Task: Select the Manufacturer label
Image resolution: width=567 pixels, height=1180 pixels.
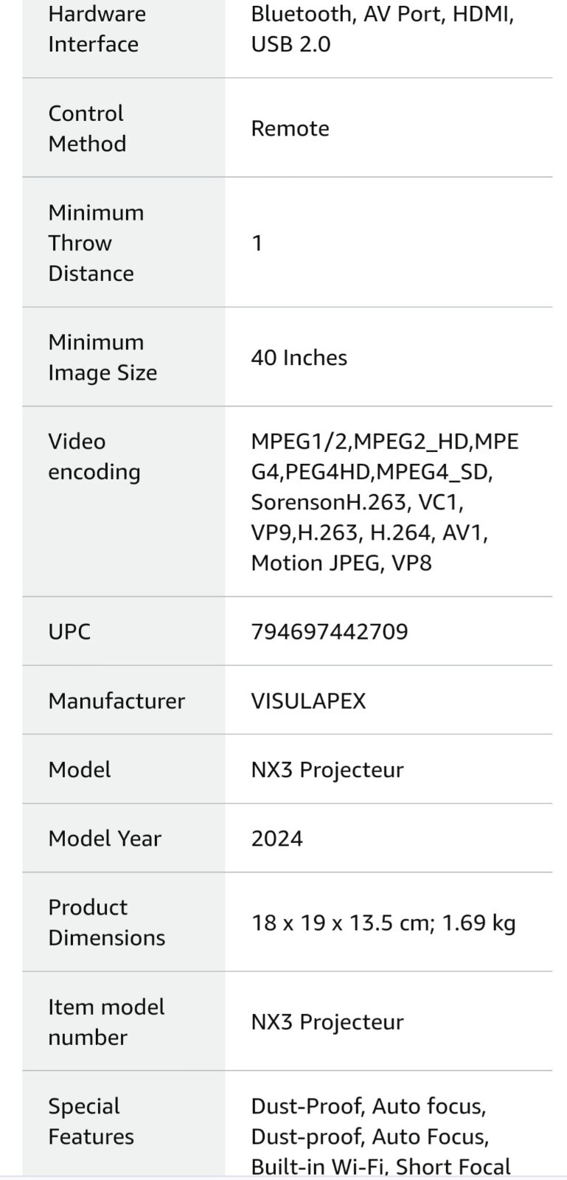Action: (116, 701)
